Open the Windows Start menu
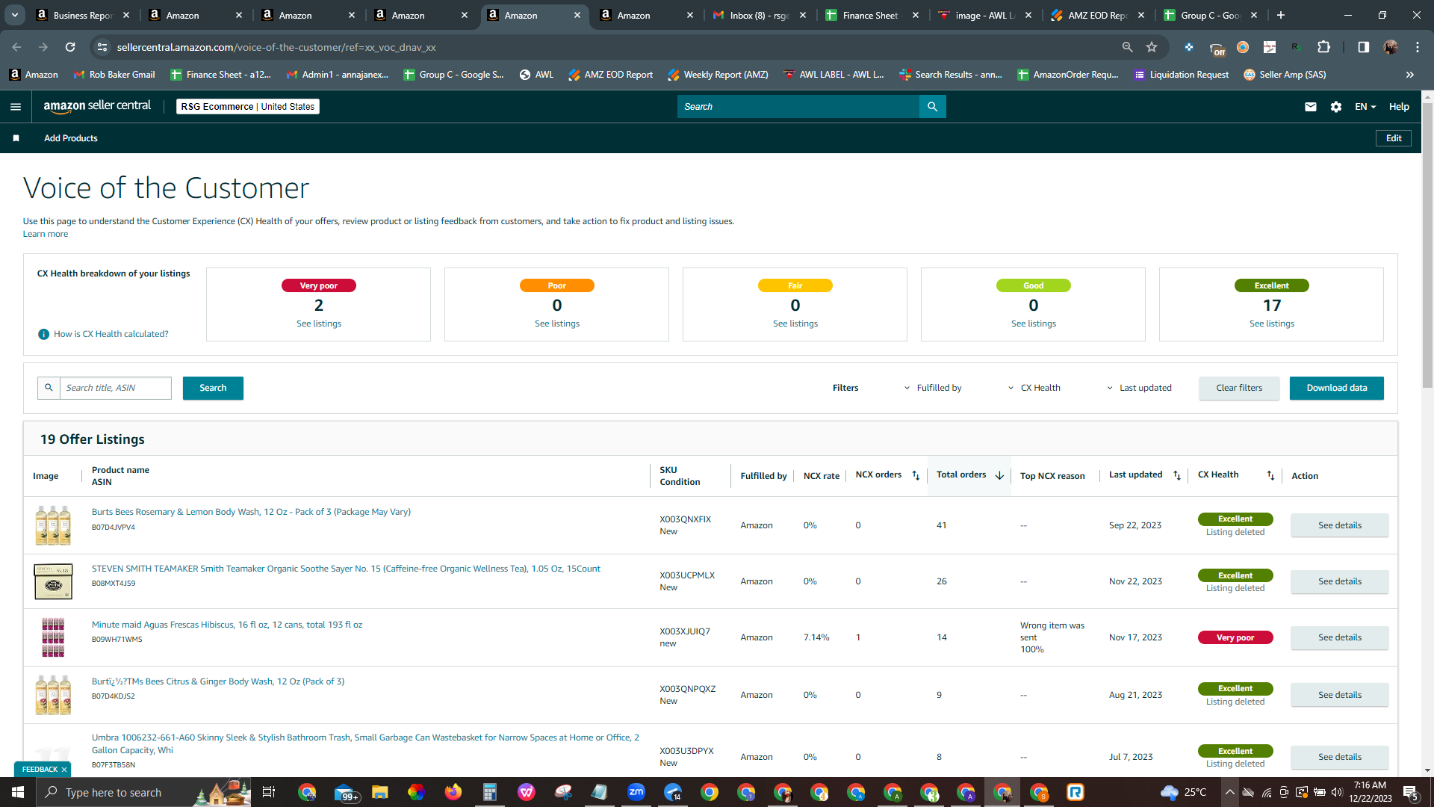This screenshot has width=1434, height=807. pos(18,792)
